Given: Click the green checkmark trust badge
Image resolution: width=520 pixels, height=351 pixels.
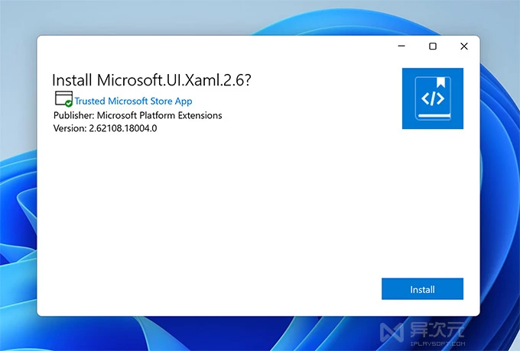Looking at the screenshot, I should (69, 103).
